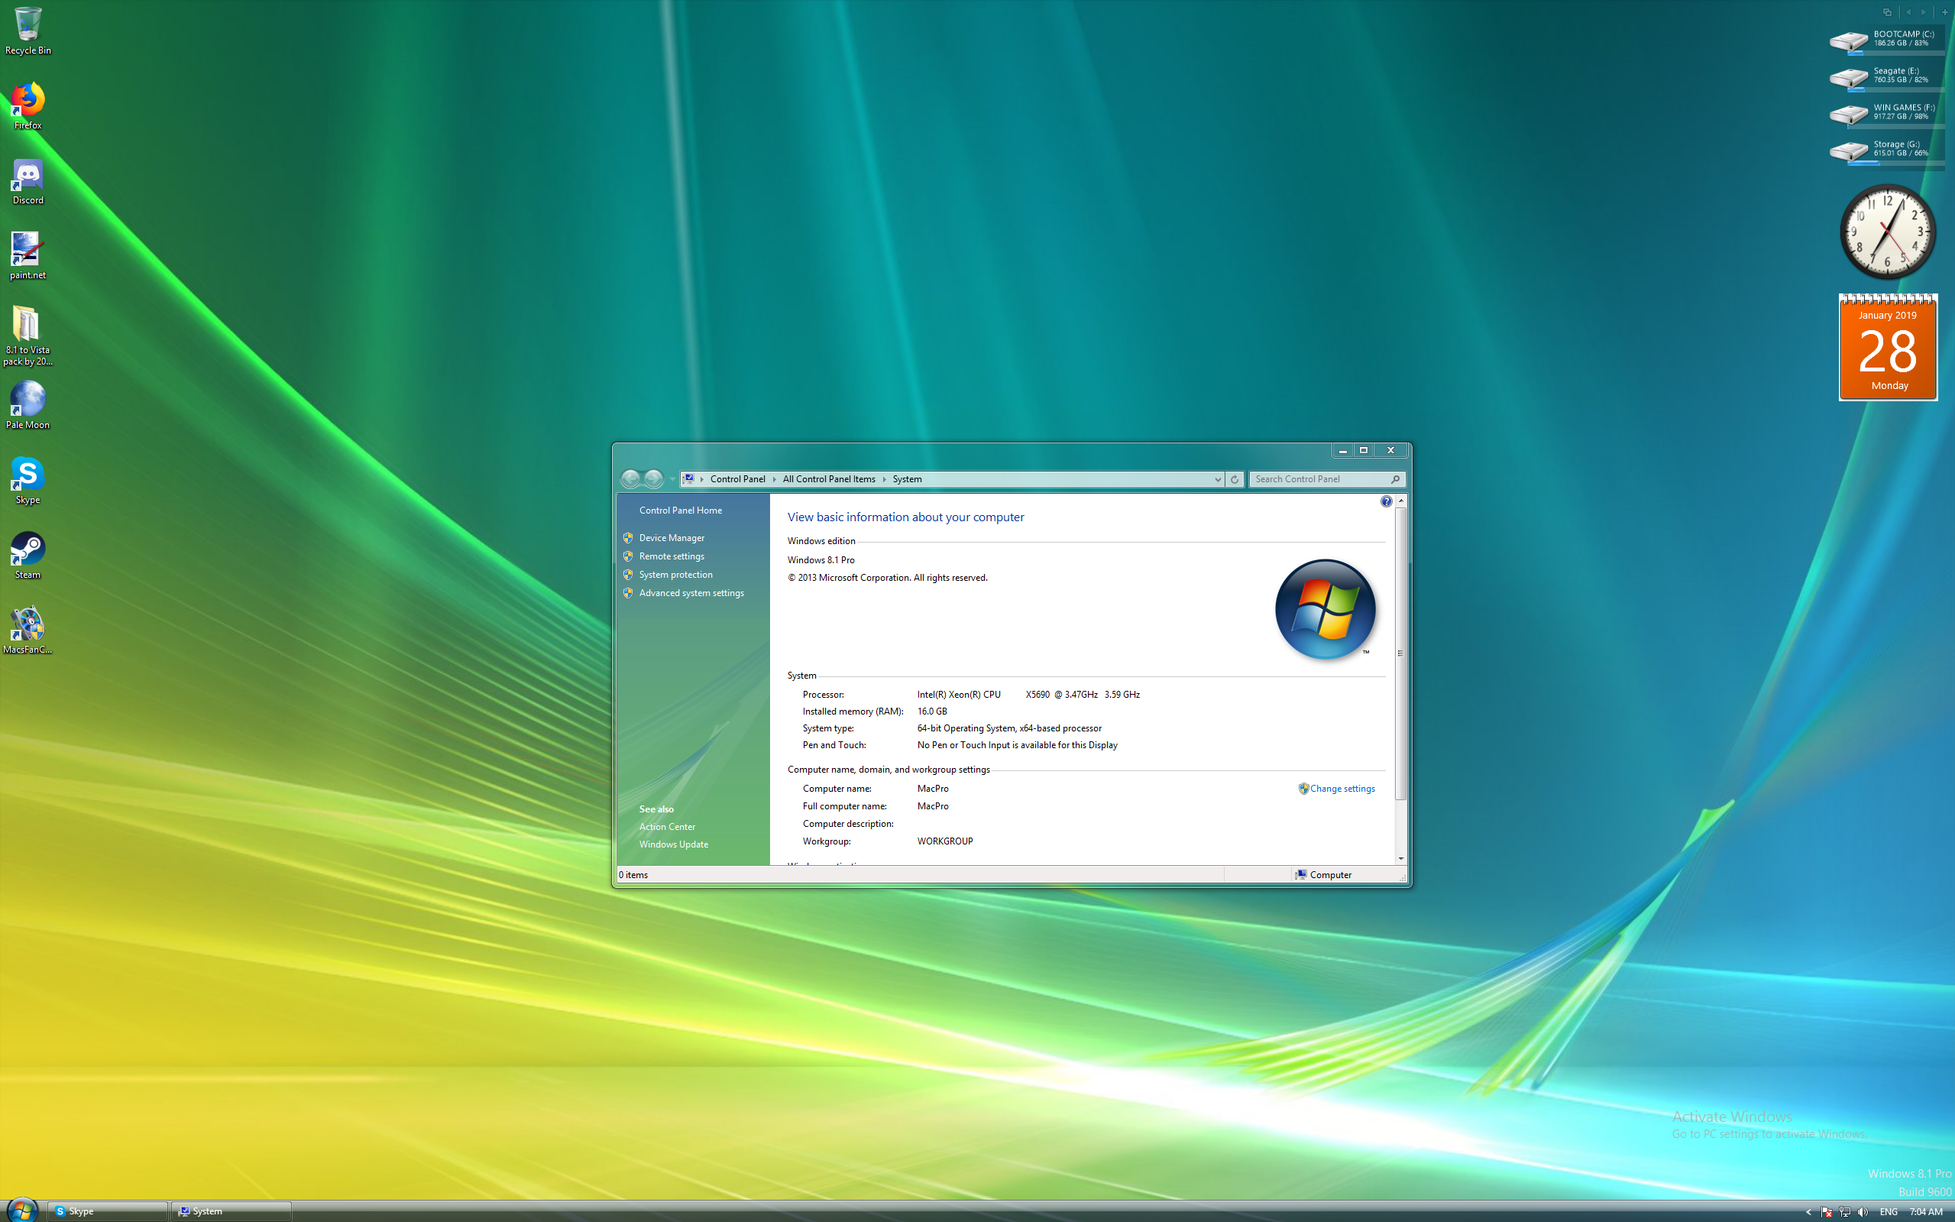Image resolution: width=1955 pixels, height=1222 pixels.
Task: Click the WIN GAMES (F:) drive gadget
Action: [x=1886, y=113]
